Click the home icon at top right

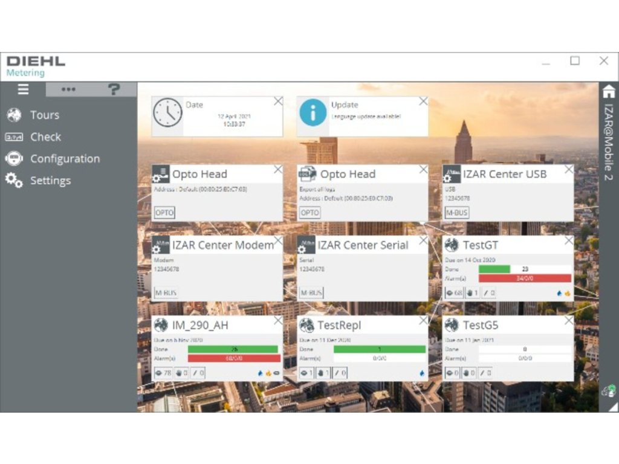[x=609, y=91]
